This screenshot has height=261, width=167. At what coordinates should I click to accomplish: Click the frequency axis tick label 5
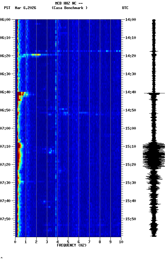click(x=68, y=242)
